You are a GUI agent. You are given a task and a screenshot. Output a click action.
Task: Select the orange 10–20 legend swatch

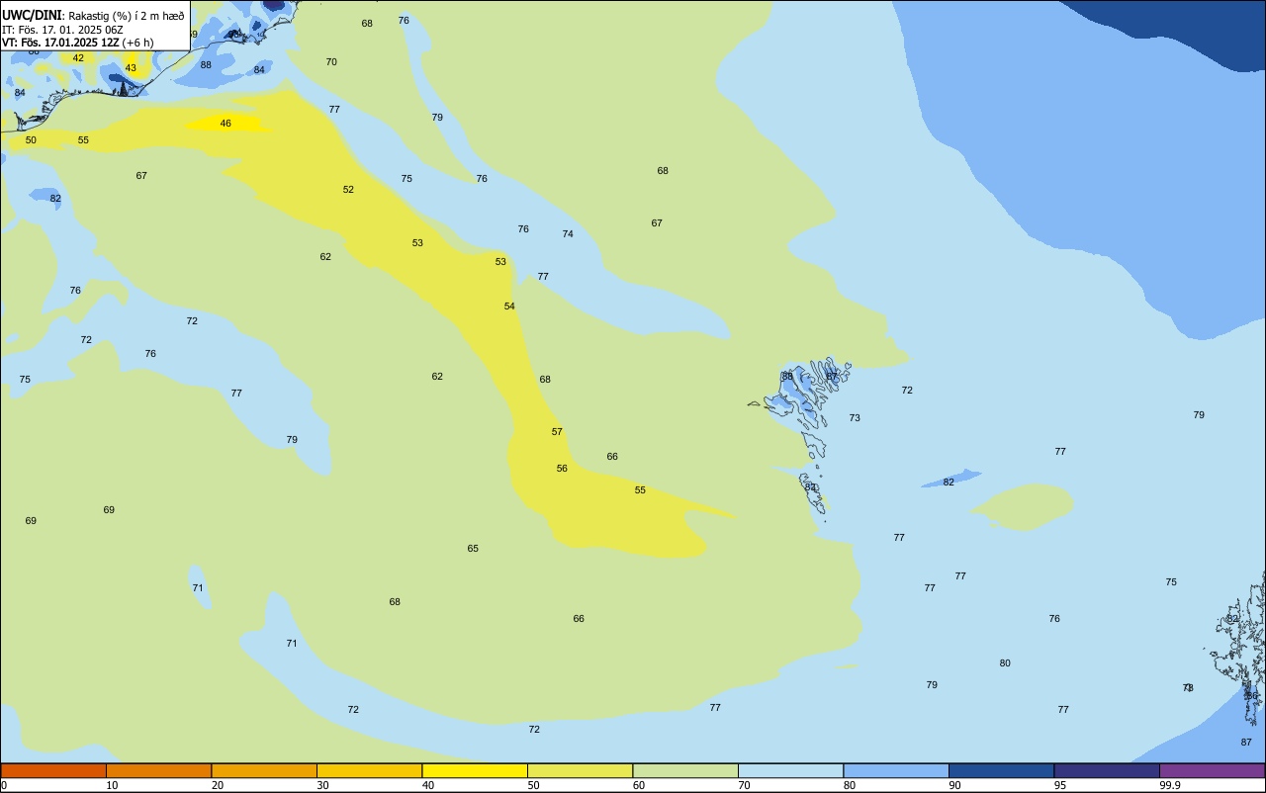(158, 770)
